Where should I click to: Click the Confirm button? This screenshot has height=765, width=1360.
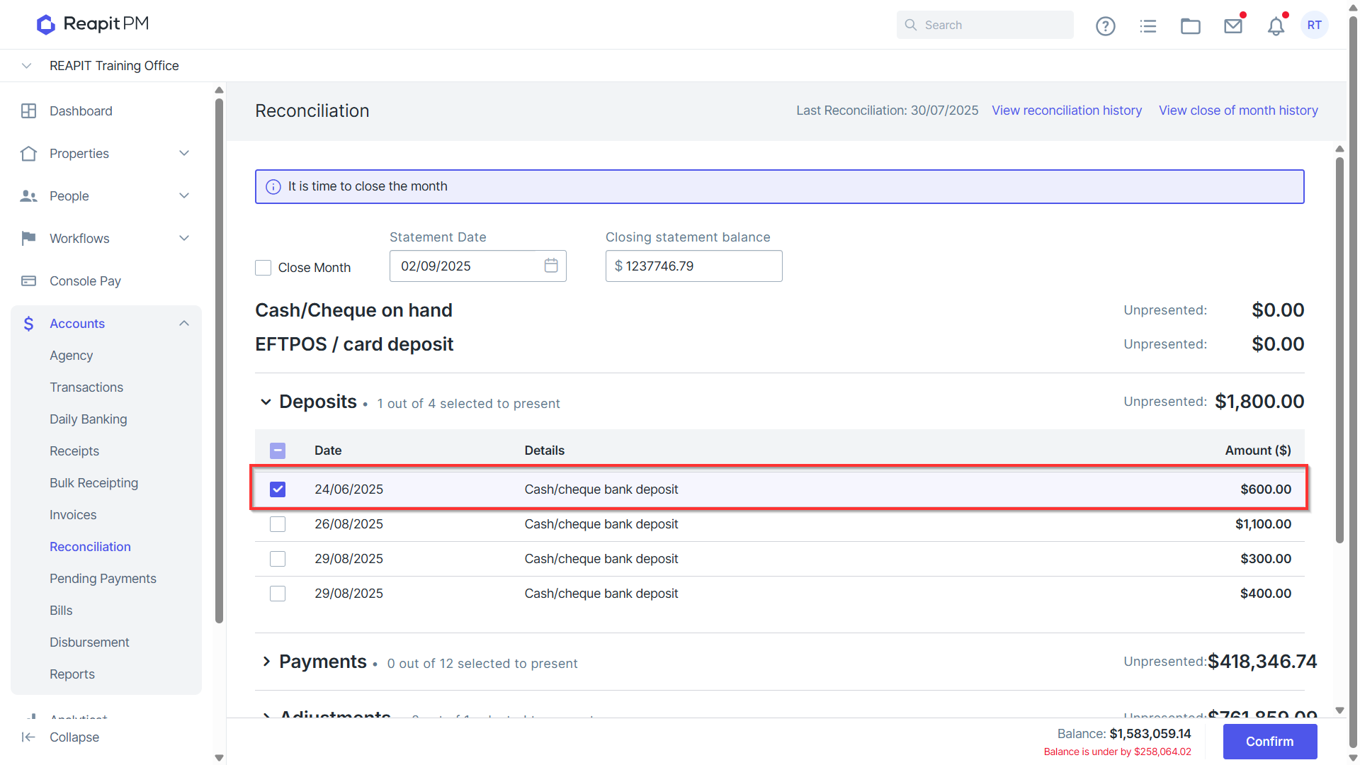pos(1270,742)
